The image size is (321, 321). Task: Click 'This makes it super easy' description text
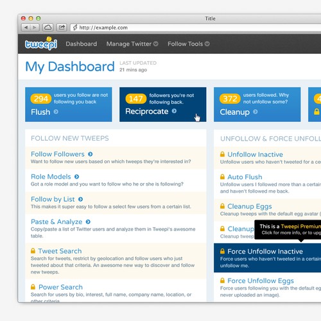click(x=111, y=207)
